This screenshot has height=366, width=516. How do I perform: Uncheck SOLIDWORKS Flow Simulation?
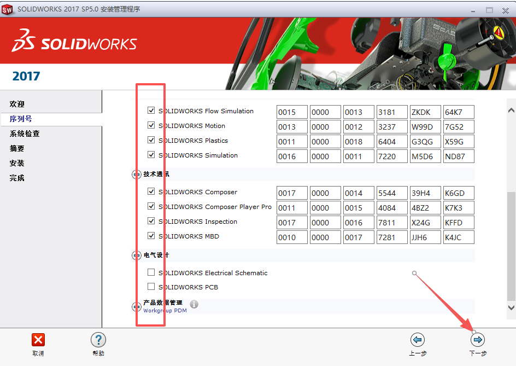click(151, 111)
